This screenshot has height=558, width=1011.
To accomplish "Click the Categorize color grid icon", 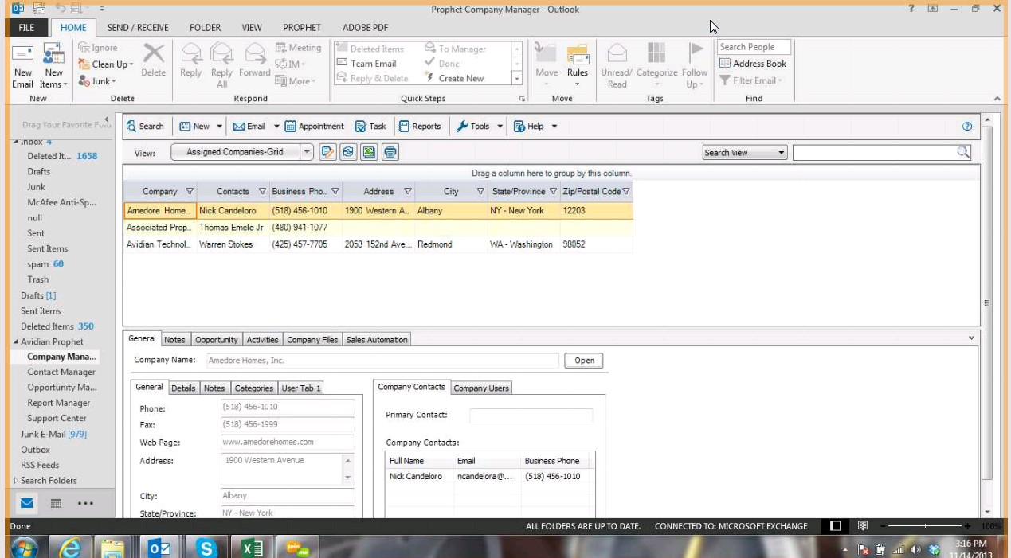I will (x=656, y=54).
